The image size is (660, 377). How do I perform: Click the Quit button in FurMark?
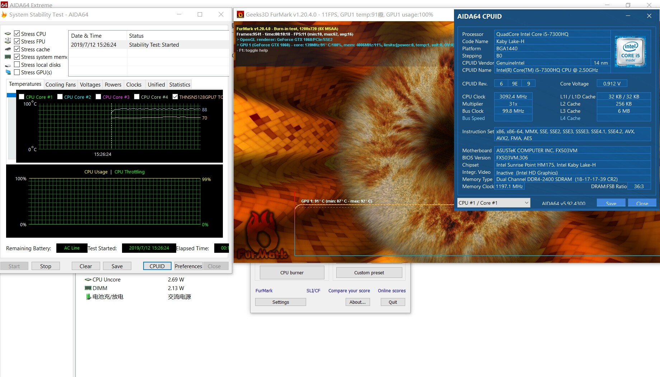393,302
